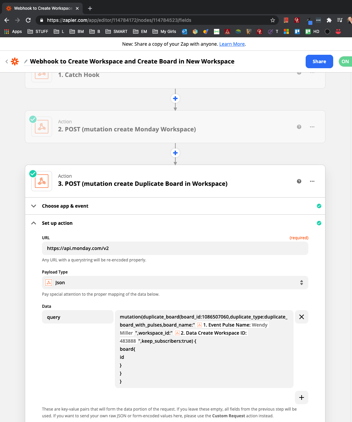Click the URL input field
The width and height of the screenshot is (352, 422).
pyautogui.click(x=175, y=248)
